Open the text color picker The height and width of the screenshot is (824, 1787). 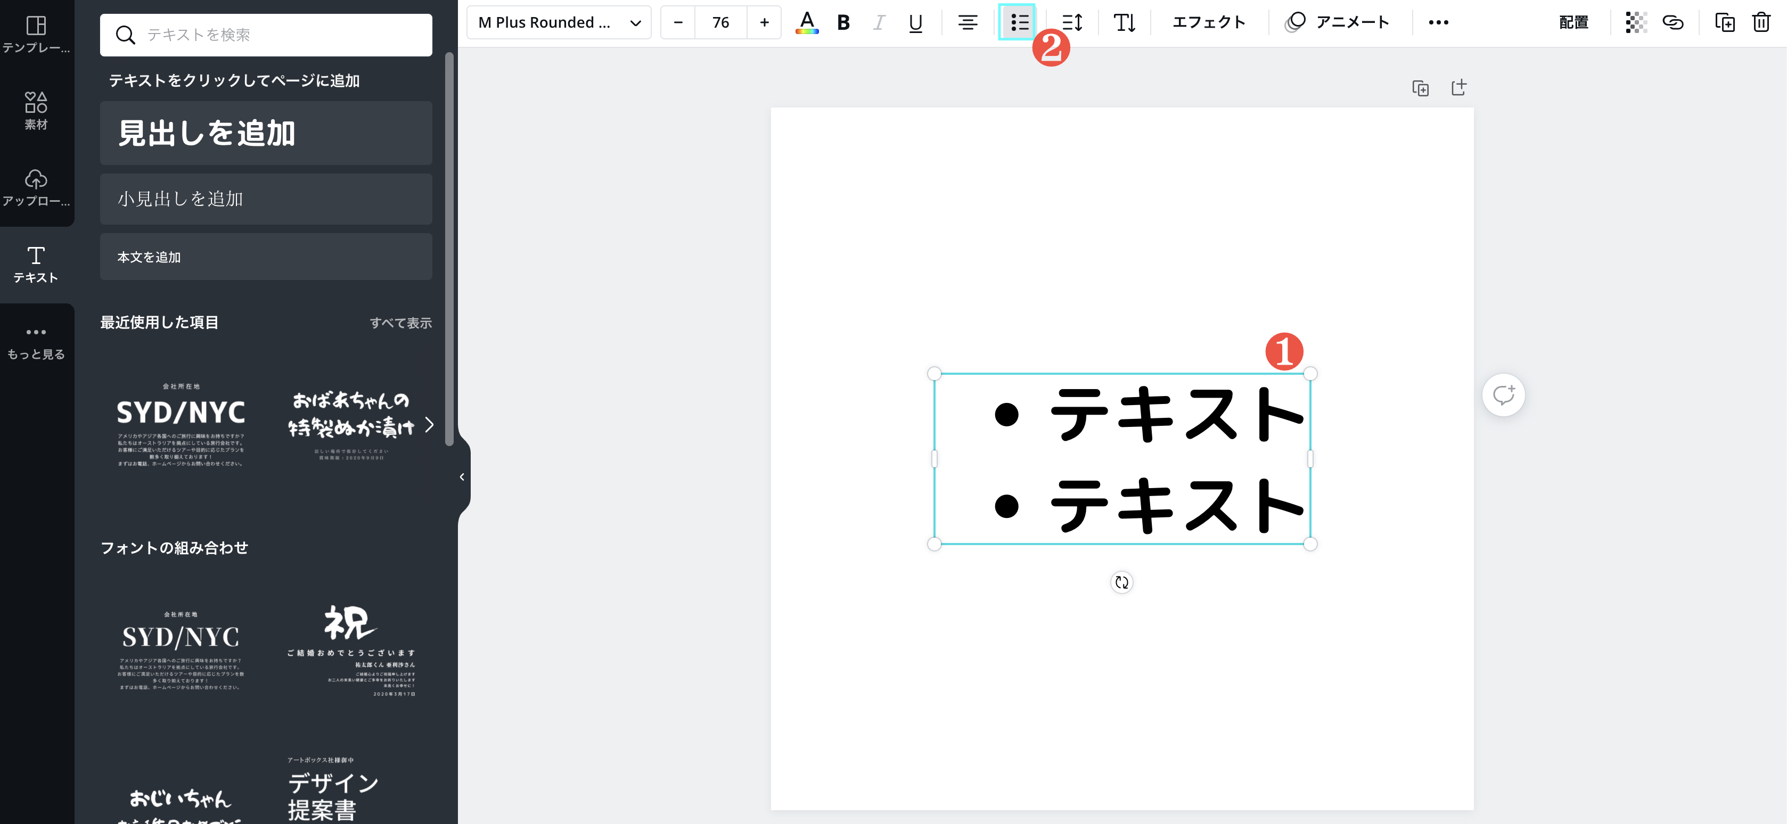click(806, 22)
